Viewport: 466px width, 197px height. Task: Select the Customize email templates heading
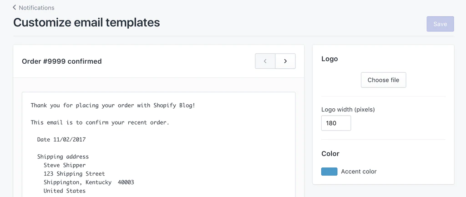point(86,22)
